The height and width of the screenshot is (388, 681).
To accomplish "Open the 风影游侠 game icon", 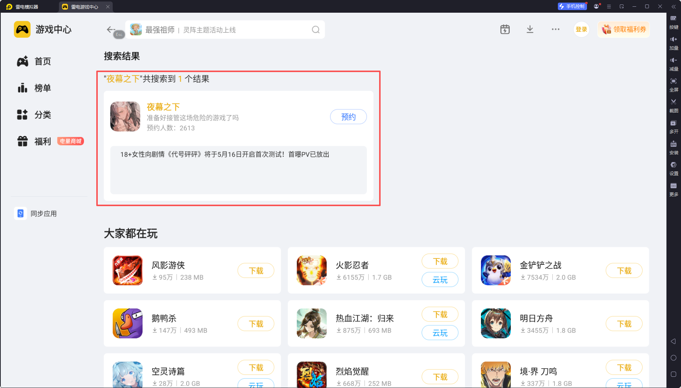I will [128, 270].
